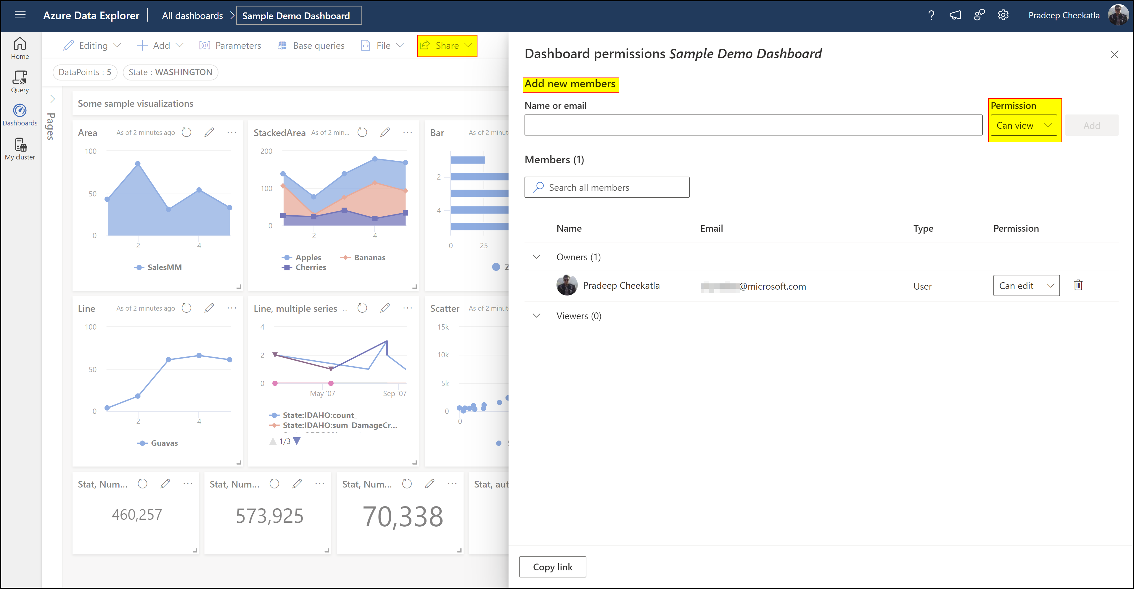Click the Name or email input field
Image resolution: width=1134 pixels, height=589 pixels.
point(753,125)
